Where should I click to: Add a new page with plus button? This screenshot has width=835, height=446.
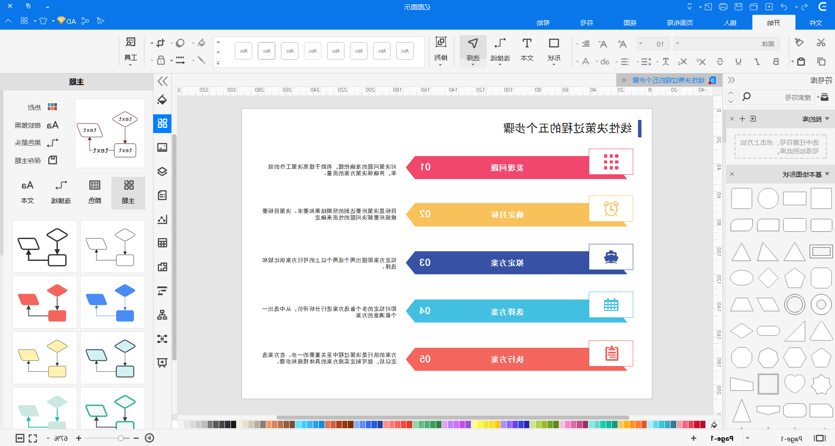693,438
